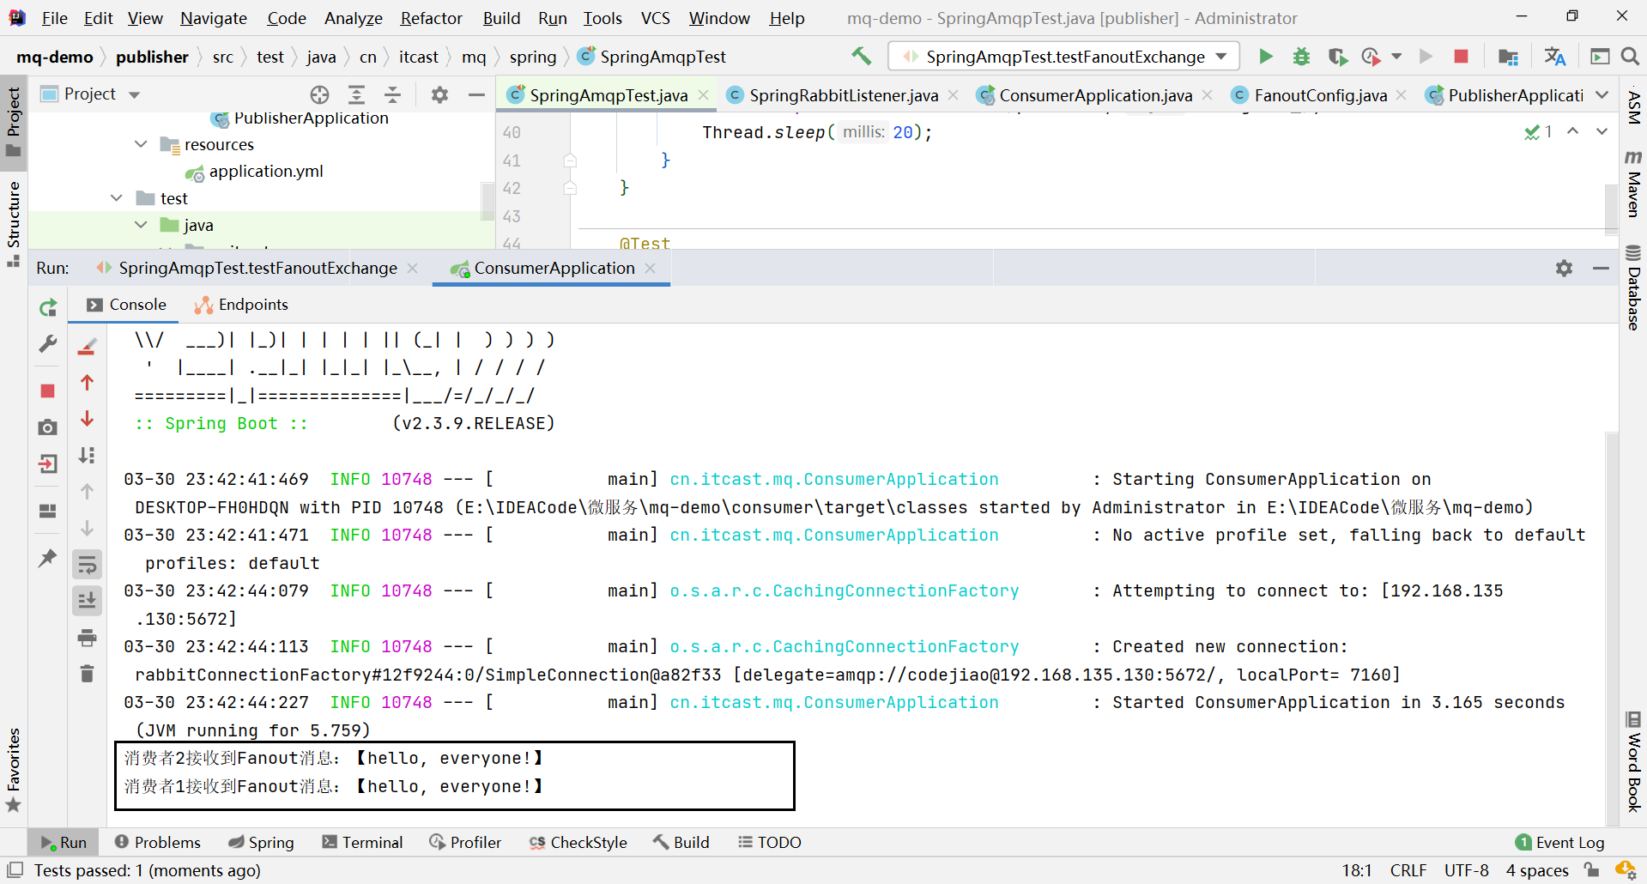Close the SpringAmqpTest.java editor tab
Screen dimensions: 1647x884
pyautogui.click(x=704, y=95)
